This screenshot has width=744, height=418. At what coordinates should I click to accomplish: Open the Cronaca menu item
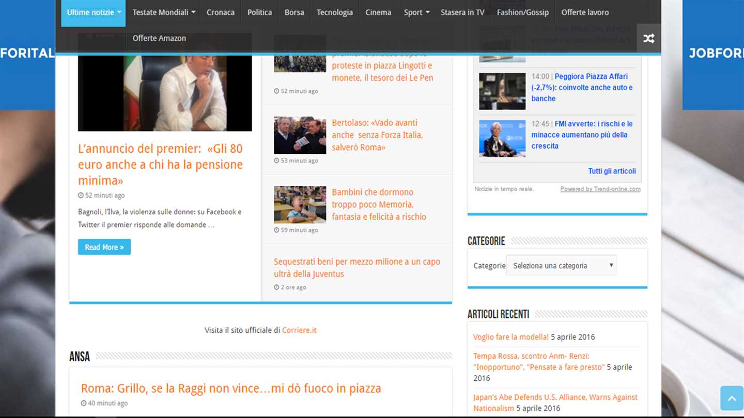pyautogui.click(x=221, y=12)
